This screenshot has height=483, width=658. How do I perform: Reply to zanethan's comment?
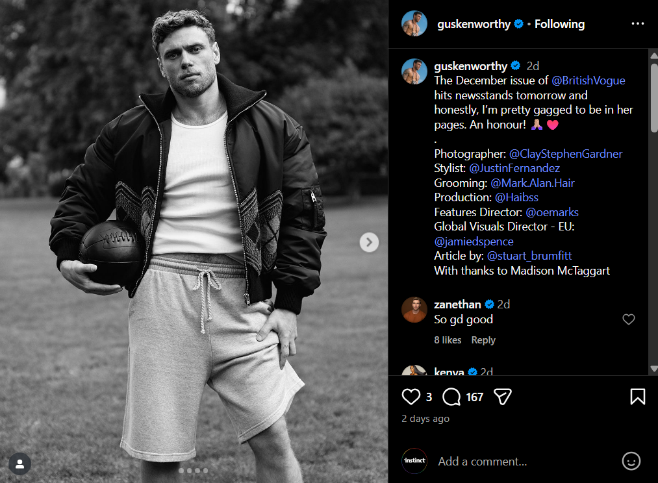click(483, 340)
